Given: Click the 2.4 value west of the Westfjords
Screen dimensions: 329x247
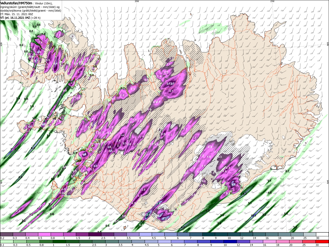Looking at the screenshot, I should coord(18,99).
